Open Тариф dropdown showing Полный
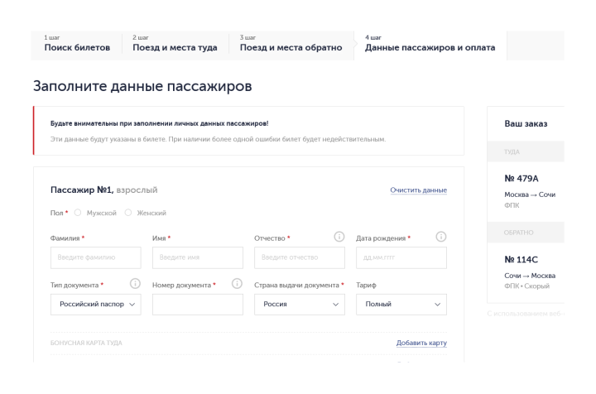596x394 pixels. pos(401,305)
